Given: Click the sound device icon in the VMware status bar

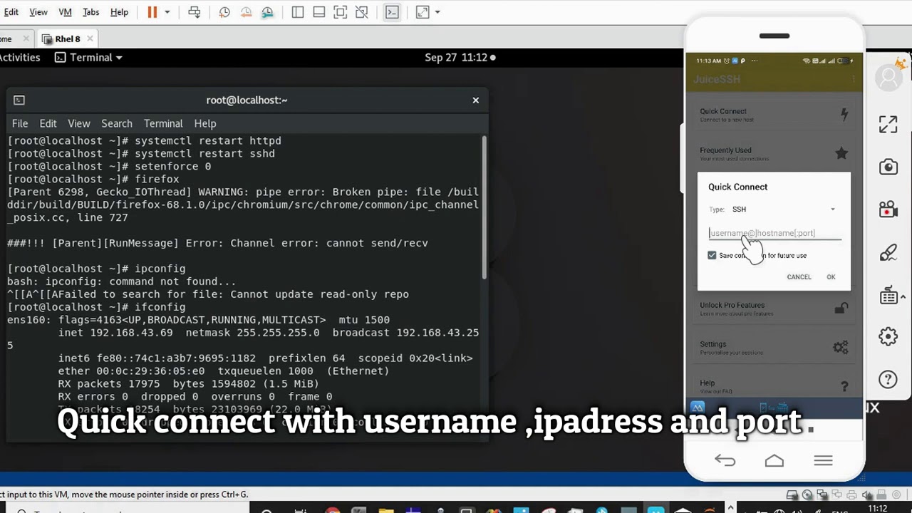Looking at the screenshot, I should [x=867, y=494].
